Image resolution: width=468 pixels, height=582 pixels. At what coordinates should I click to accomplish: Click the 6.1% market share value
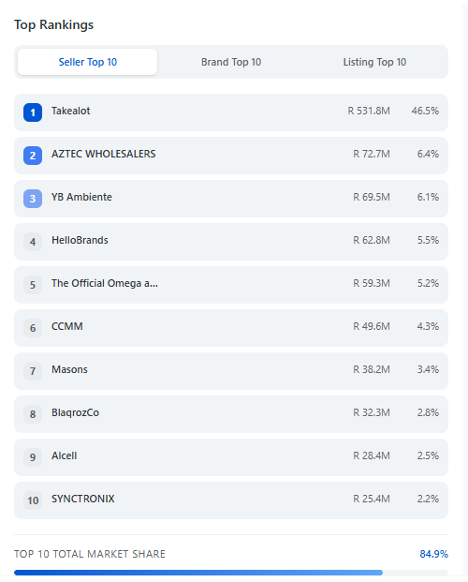point(428,197)
